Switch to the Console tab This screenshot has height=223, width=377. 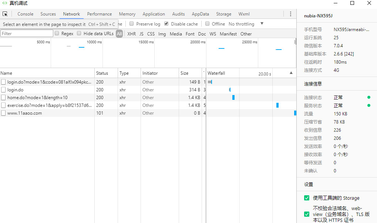[25, 14]
